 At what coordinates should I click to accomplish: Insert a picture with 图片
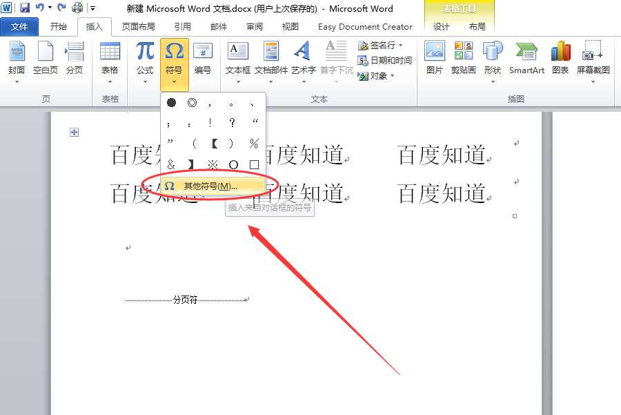pyautogui.click(x=435, y=58)
